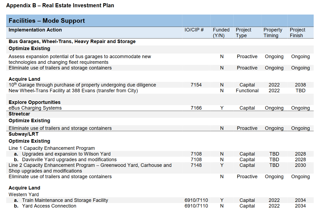Select the Facilities – Mode Support table header
Image resolution: width=318 pixels, height=214 pixels.
coord(47,21)
